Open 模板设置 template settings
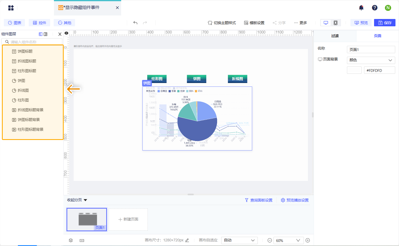Viewport: 399px width, 246px height. pyautogui.click(x=254, y=23)
